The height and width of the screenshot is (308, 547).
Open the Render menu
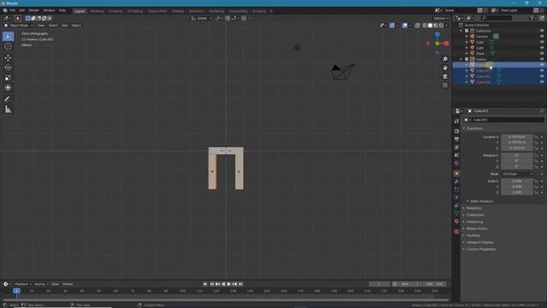tap(34, 10)
